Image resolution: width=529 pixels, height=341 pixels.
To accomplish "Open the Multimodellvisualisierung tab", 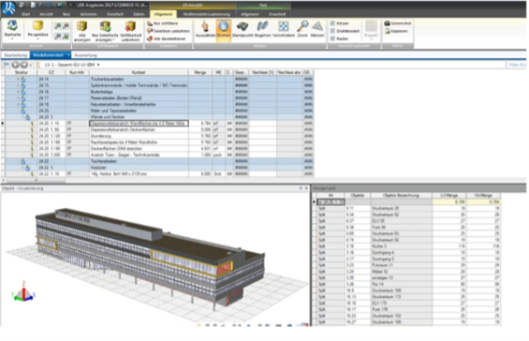I will (207, 14).
